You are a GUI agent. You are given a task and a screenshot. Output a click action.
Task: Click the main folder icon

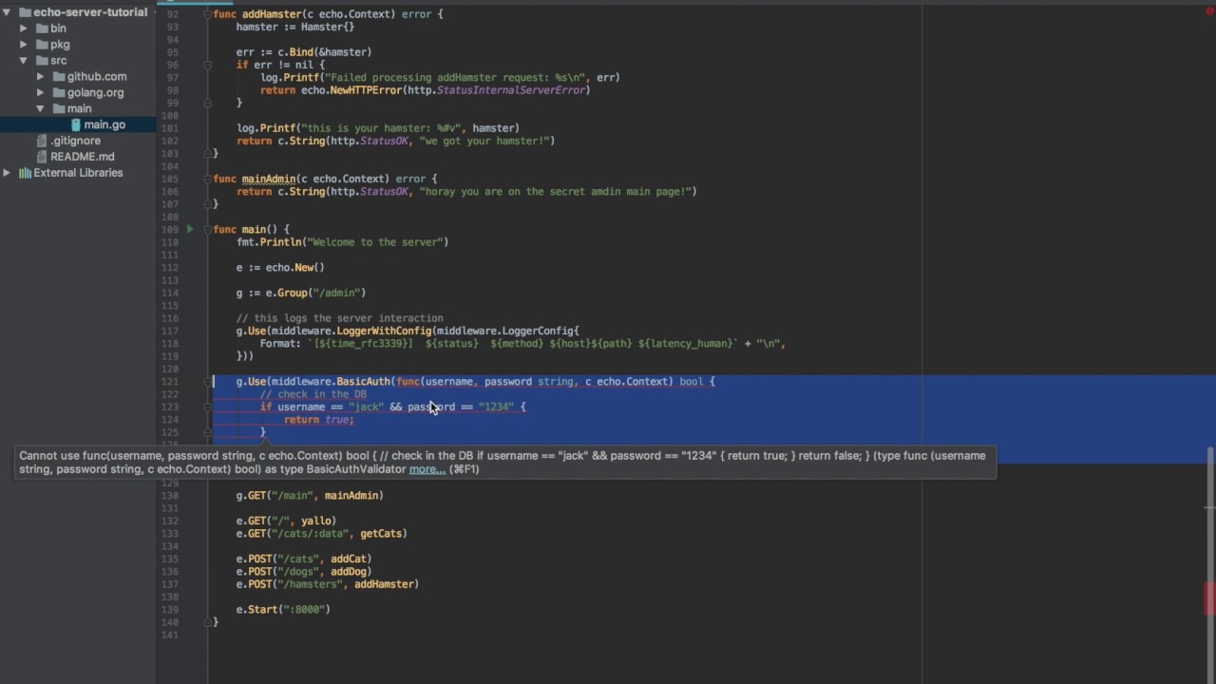(x=59, y=109)
